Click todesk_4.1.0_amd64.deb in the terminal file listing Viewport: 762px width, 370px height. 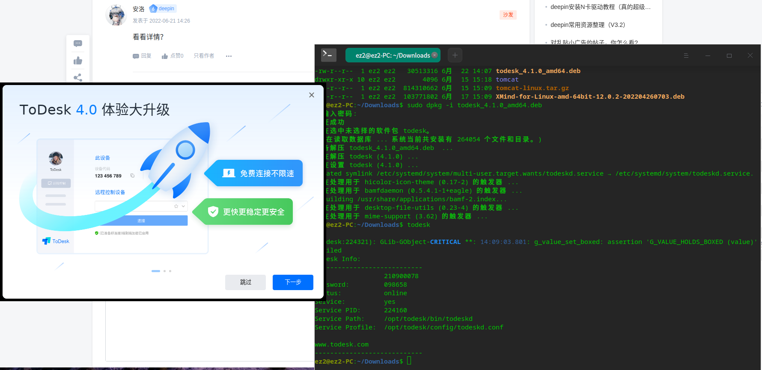click(538, 71)
